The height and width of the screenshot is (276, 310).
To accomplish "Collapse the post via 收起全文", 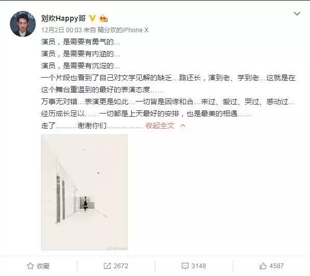I will (160, 126).
